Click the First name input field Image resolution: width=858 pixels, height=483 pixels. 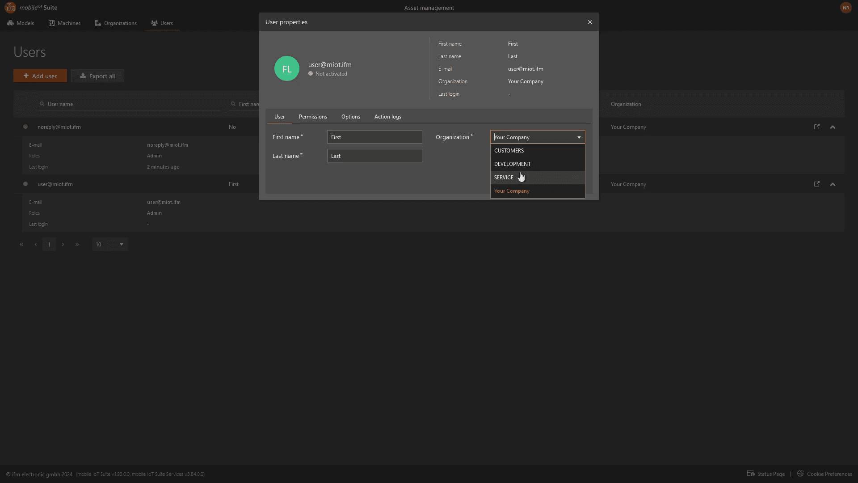(374, 137)
